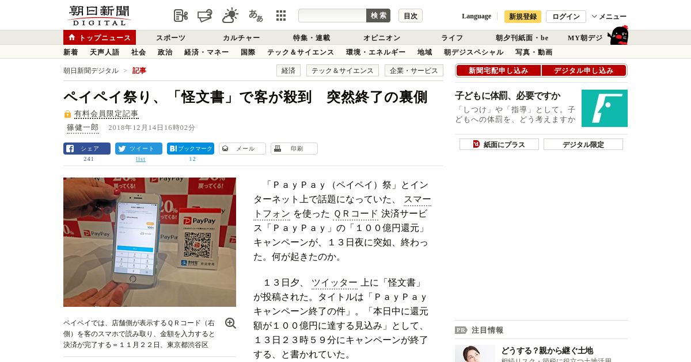
Task: Click the テック＆サイエンス category tag
Action: [343, 71]
